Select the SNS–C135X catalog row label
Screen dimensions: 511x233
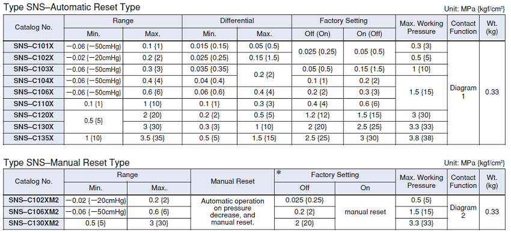click(x=34, y=138)
